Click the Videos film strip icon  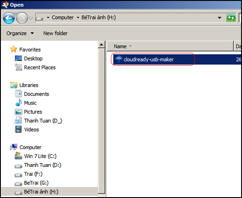click(18, 129)
